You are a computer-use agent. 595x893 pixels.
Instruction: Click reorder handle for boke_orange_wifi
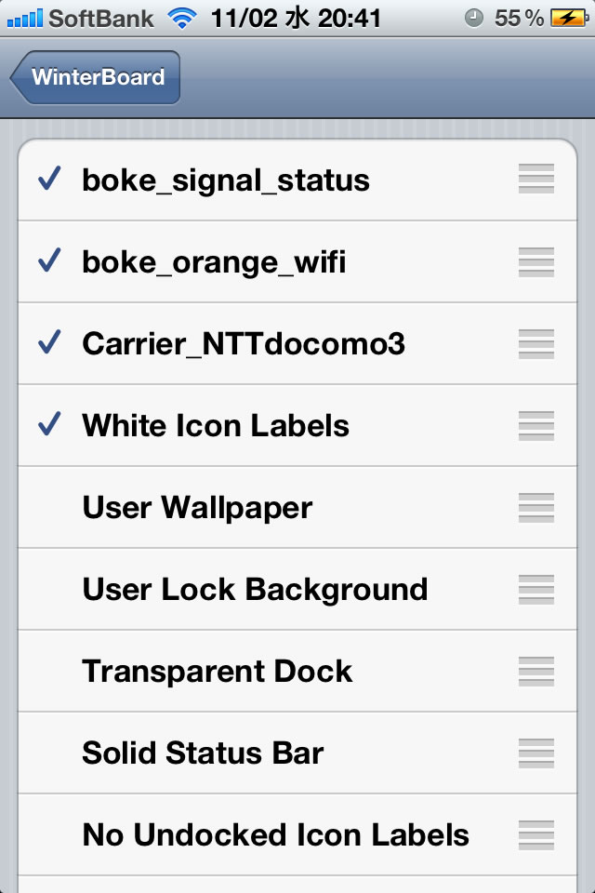point(535,262)
